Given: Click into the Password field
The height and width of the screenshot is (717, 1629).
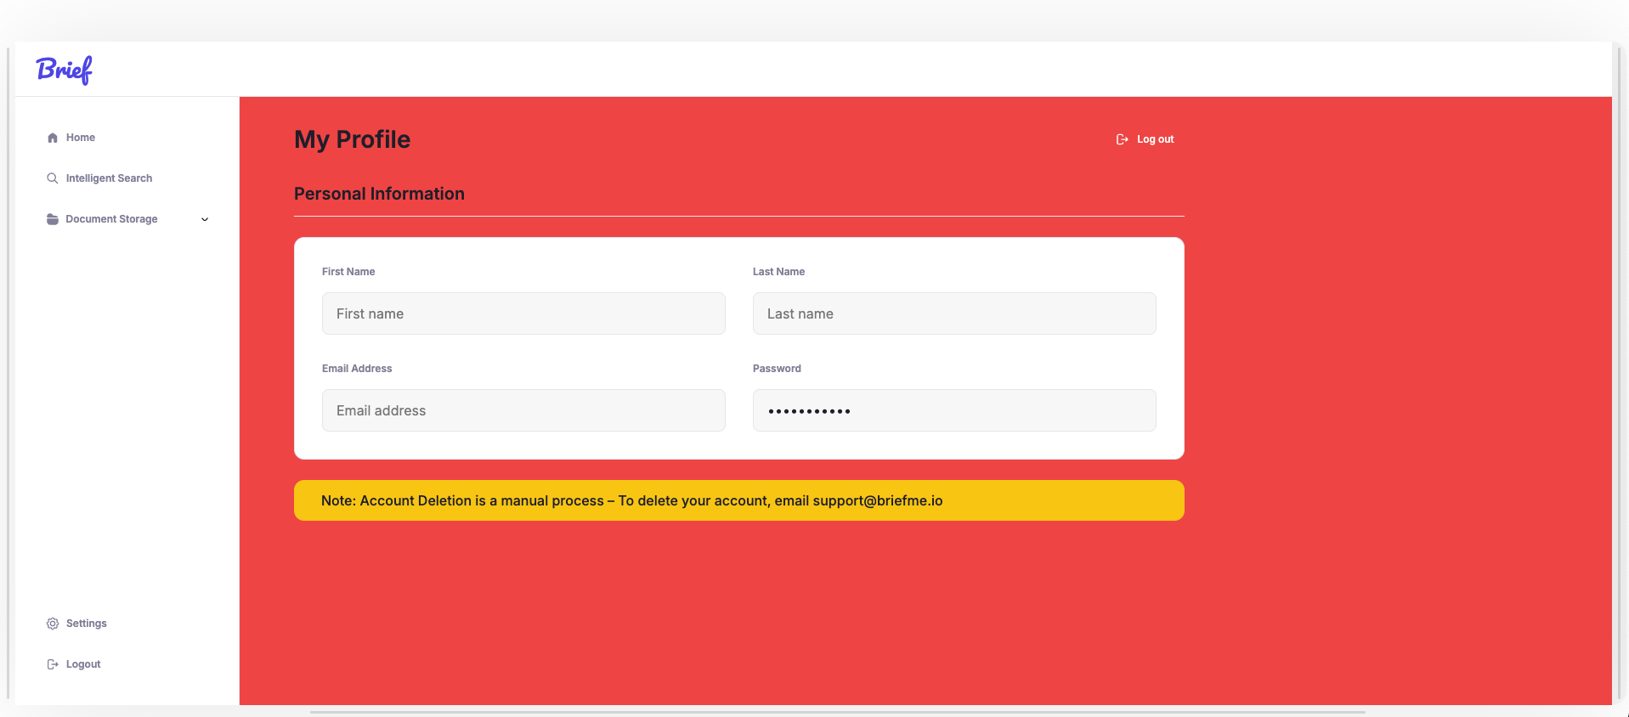Looking at the screenshot, I should coord(953,410).
